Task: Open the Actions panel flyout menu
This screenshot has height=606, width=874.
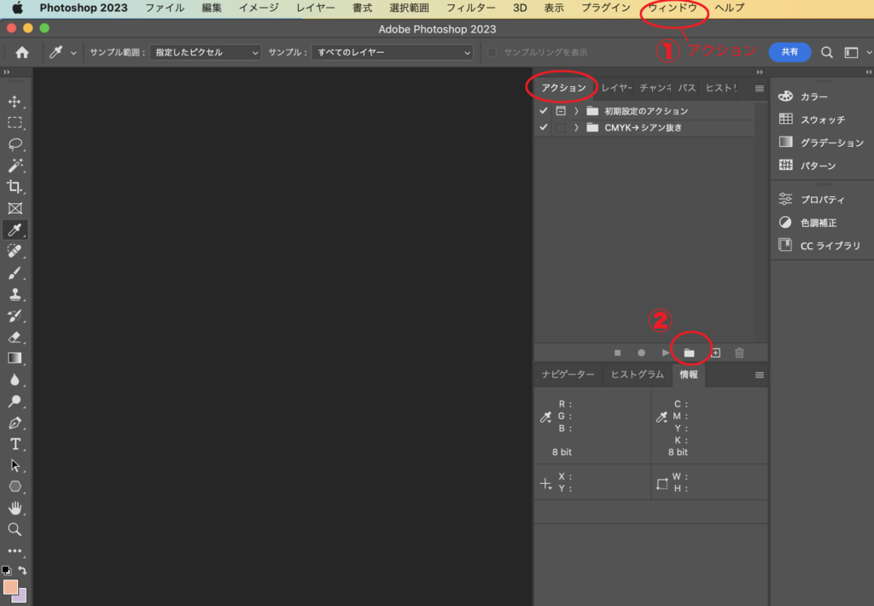Action: (x=759, y=88)
